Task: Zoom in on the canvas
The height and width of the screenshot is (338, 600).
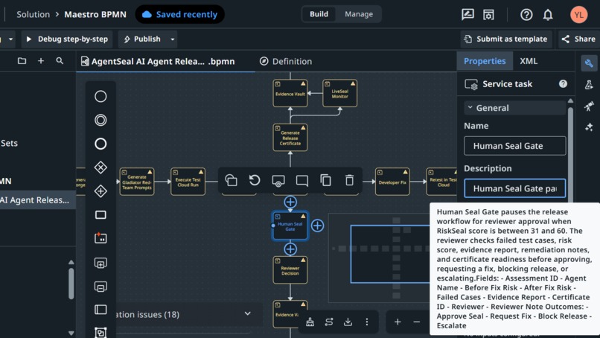Action: 398,322
